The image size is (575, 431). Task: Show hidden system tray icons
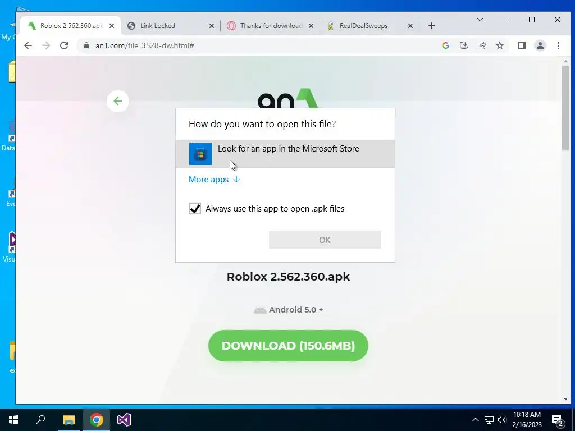click(x=475, y=420)
